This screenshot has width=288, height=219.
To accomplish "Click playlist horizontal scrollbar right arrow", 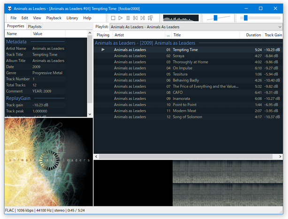I will coord(280,157).
